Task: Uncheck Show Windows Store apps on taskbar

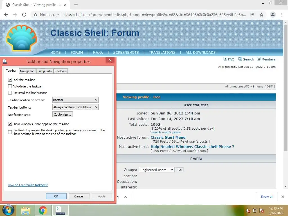Action: coord(10,124)
